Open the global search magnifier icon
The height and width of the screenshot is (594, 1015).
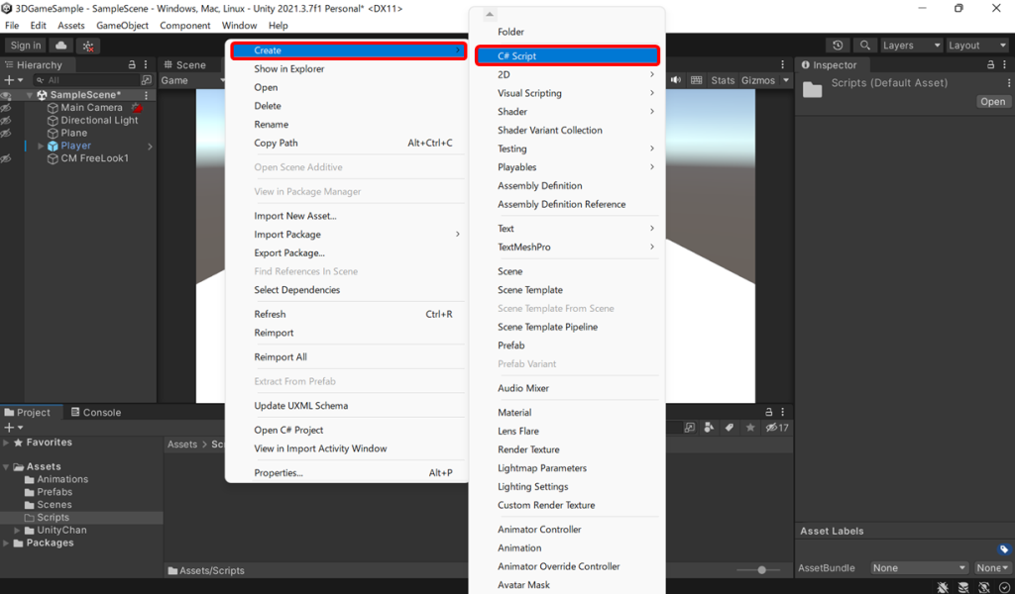click(x=865, y=46)
